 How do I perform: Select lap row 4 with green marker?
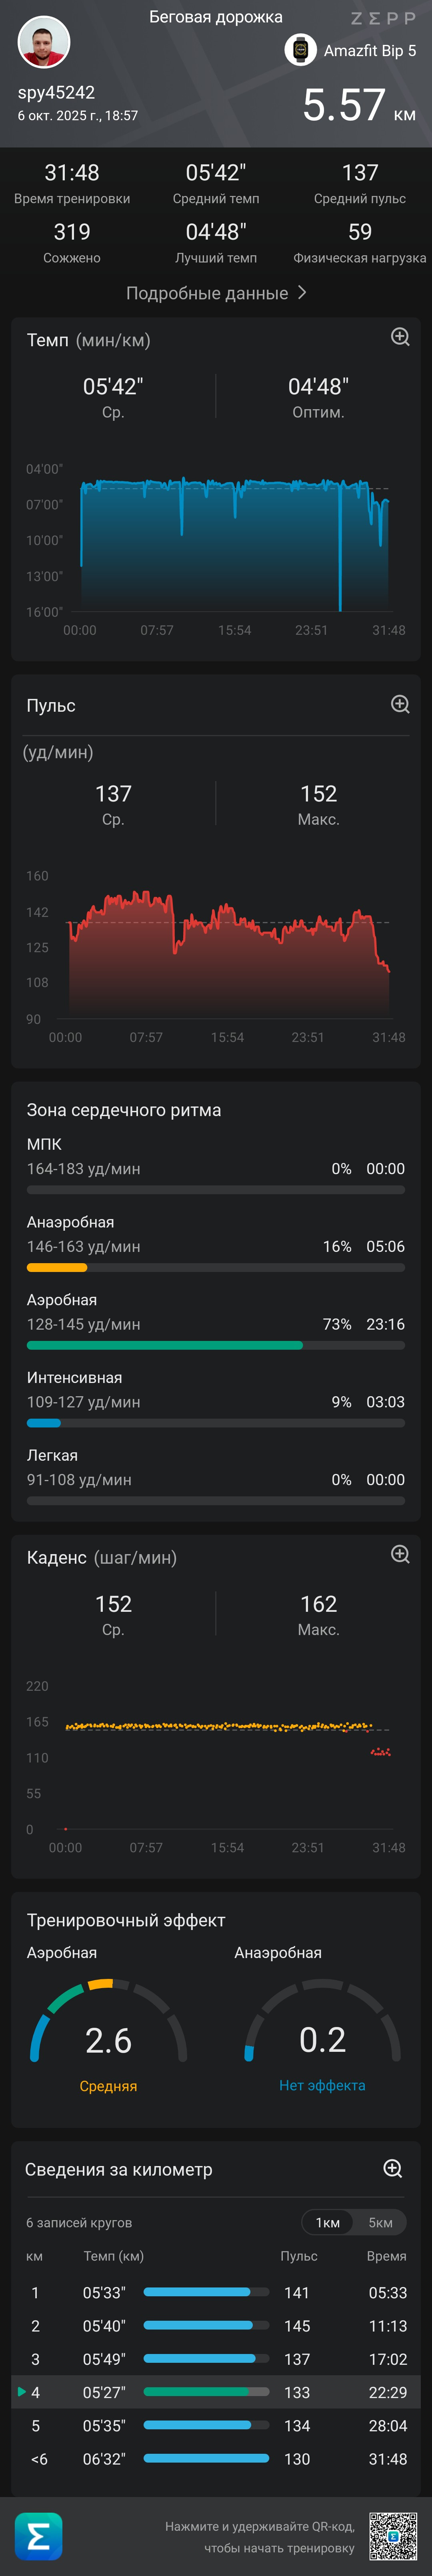216,2392
